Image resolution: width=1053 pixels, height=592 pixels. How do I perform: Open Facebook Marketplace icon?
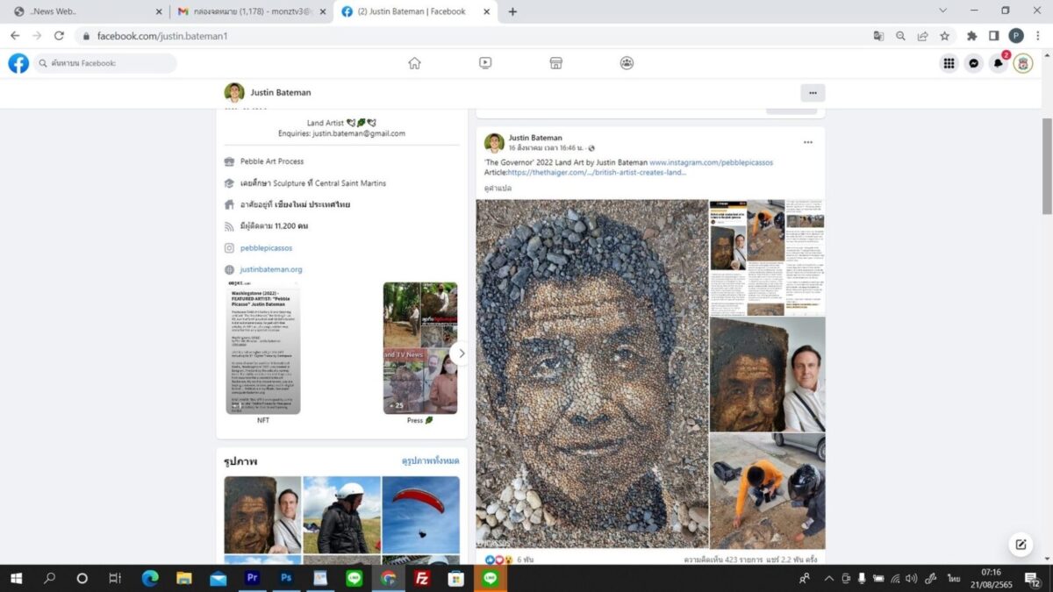click(x=555, y=63)
